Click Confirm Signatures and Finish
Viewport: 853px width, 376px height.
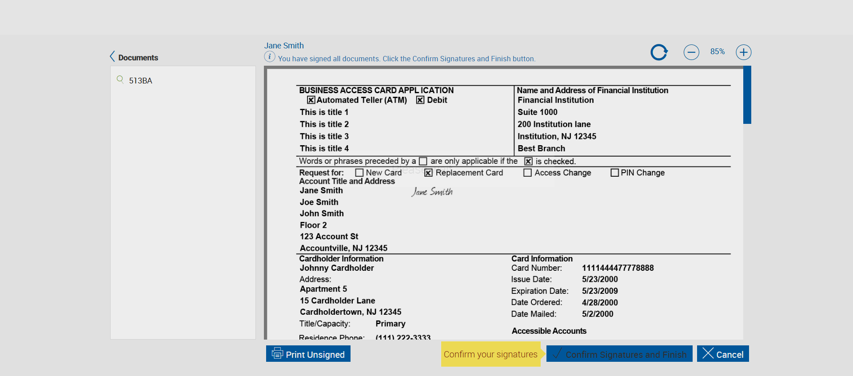pos(619,354)
